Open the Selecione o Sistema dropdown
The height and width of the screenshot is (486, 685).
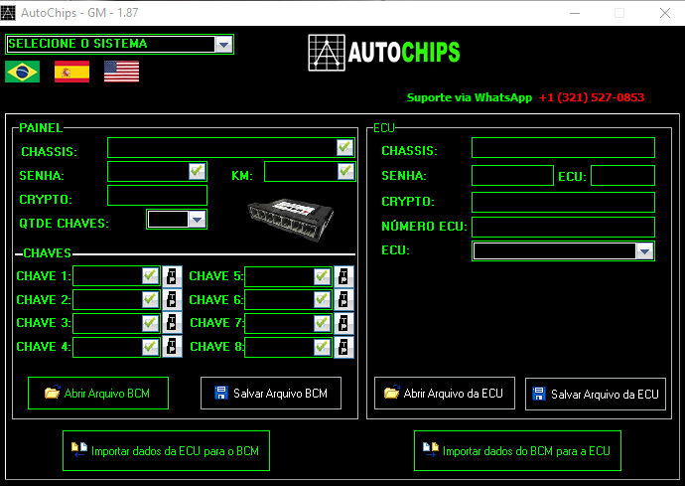pos(223,44)
